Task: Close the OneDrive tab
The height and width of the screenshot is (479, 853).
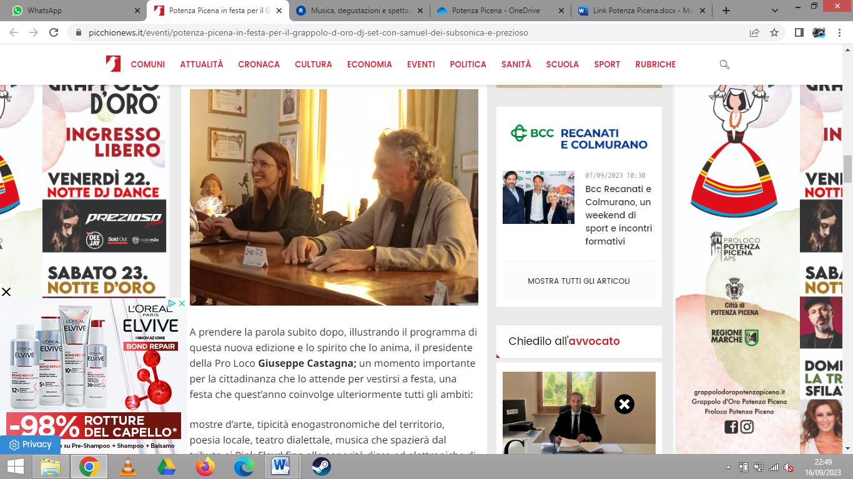Action: [x=561, y=11]
